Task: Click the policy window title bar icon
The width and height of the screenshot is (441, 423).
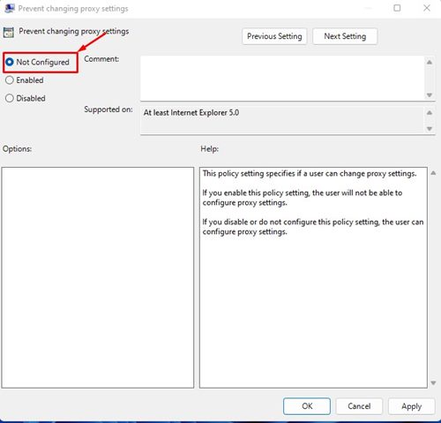Action: [x=10, y=8]
